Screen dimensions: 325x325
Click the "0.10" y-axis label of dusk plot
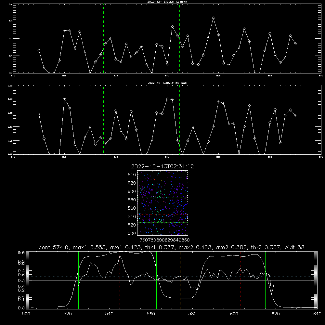[10, 127]
